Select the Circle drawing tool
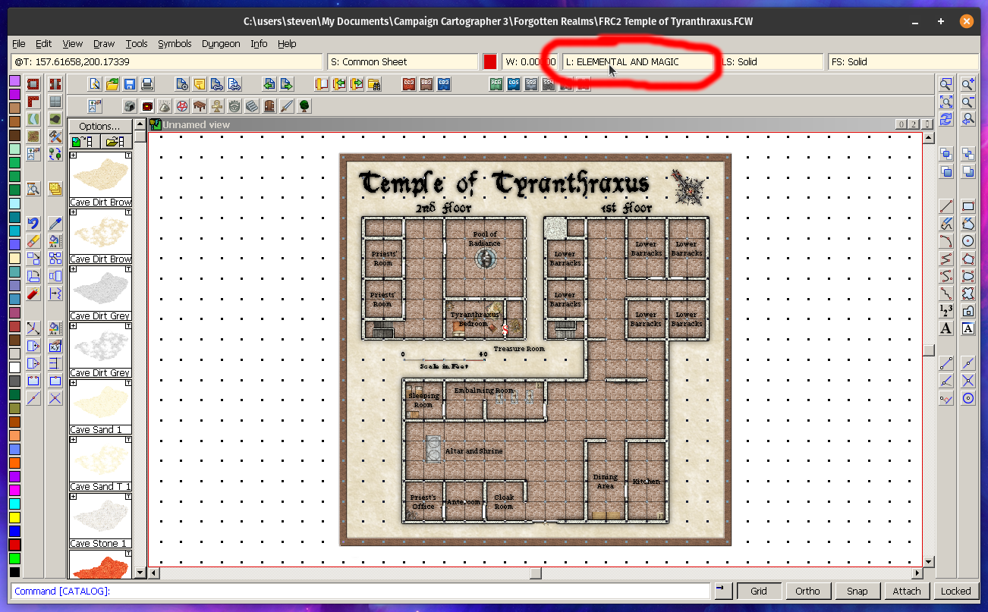Viewport: 988px width, 612px height. coord(968,241)
